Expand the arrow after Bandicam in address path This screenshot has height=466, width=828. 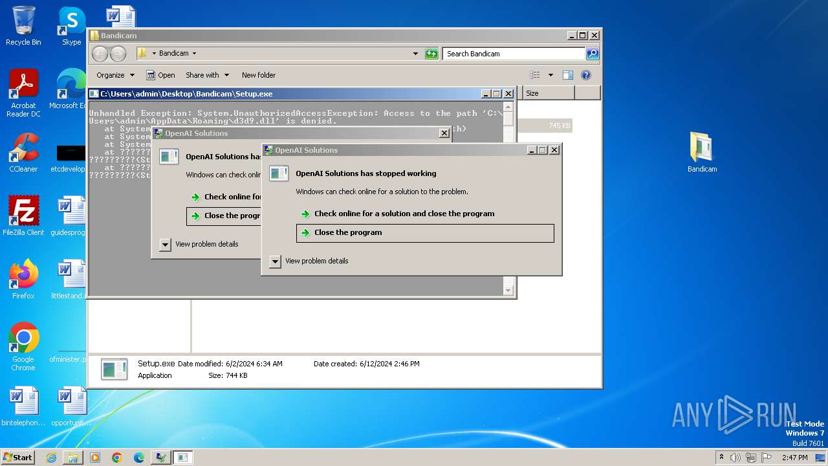click(x=194, y=54)
